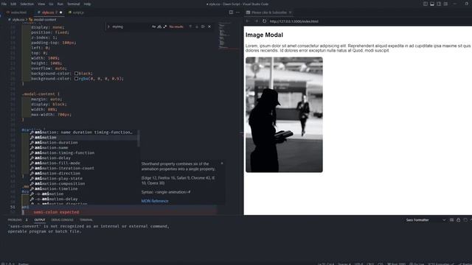
Task: Close the 'Please Like & Subscribe' preview tab
Action: tap(290, 13)
